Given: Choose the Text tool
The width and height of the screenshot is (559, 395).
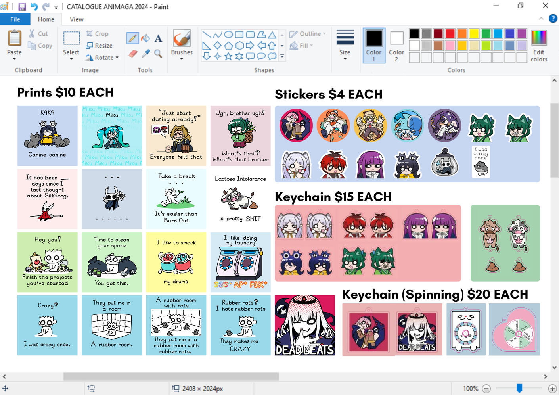Looking at the screenshot, I should pos(158,38).
